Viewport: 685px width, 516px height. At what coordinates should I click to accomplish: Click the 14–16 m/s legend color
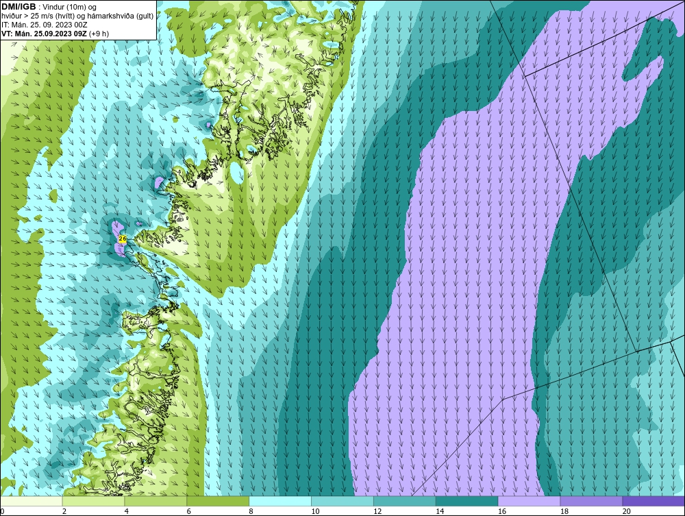(466, 501)
